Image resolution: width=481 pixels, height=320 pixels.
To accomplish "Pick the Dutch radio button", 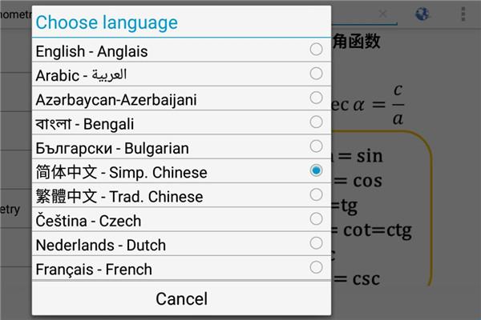I will pos(316,242).
